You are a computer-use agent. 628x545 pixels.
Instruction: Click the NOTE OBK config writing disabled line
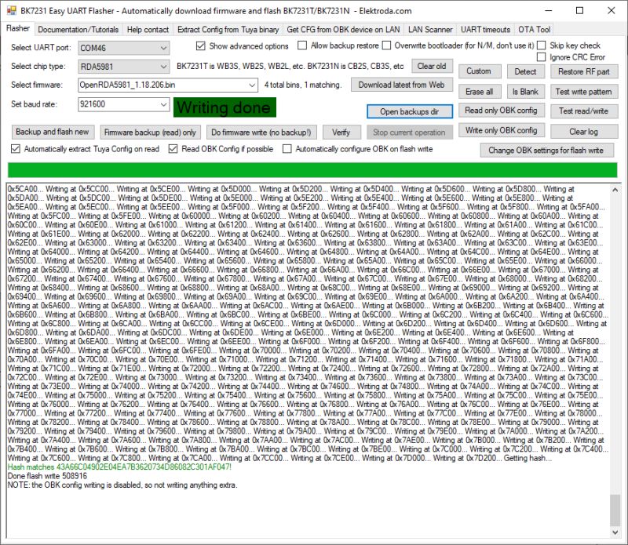coord(122,485)
